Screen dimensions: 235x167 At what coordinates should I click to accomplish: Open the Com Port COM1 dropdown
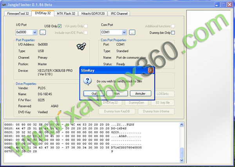tap(124, 32)
